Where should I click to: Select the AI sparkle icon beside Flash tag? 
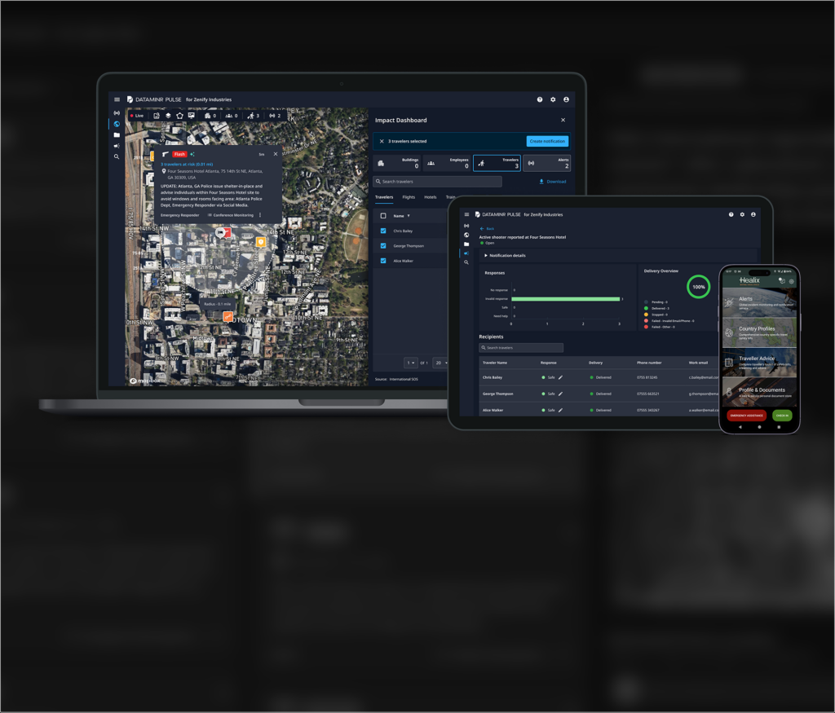click(192, 154)
